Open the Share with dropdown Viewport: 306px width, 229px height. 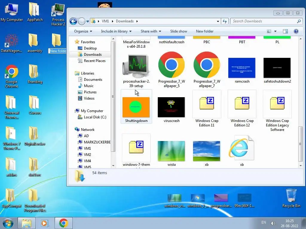[151, 31]
